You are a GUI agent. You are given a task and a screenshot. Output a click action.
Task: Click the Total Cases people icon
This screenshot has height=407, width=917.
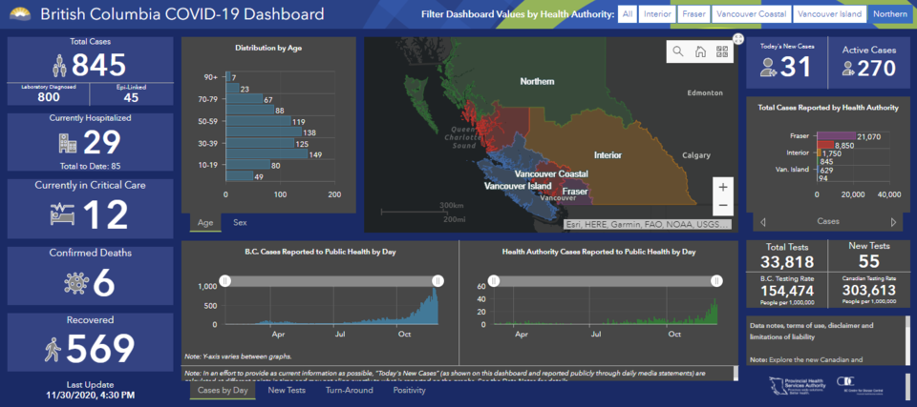(60, 66)
